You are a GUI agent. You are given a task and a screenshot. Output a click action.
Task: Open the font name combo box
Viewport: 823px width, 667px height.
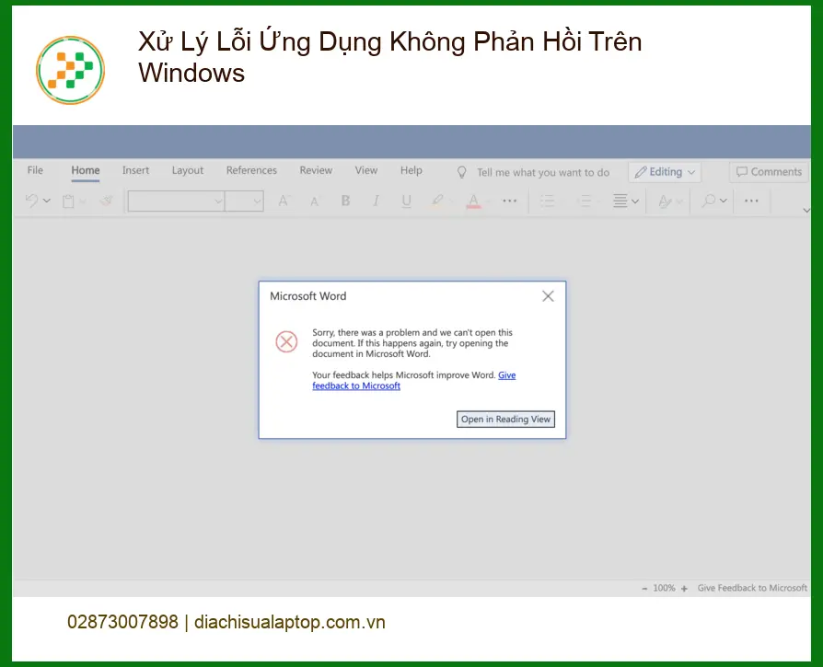pyautogui.click(x=177, y=201)
